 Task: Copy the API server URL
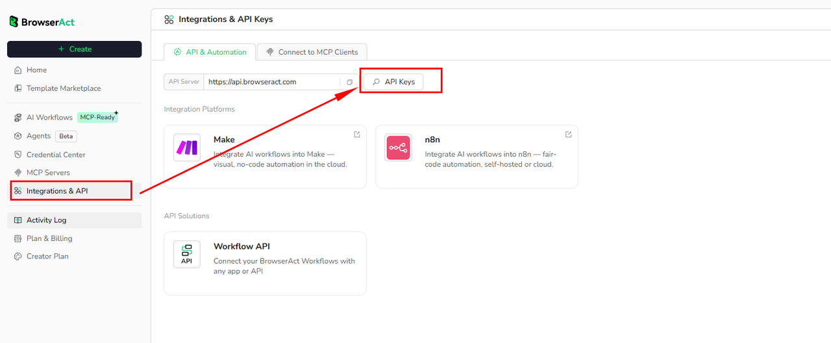click(x=349, y=82)
